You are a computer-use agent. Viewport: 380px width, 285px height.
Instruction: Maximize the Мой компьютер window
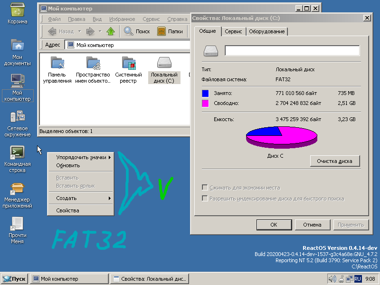pyautogui.click(x=306, y=9)
